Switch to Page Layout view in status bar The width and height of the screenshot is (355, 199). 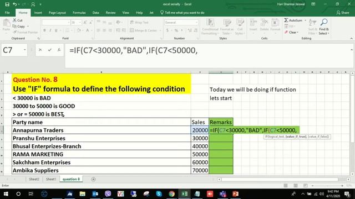[x=296, y=186]
